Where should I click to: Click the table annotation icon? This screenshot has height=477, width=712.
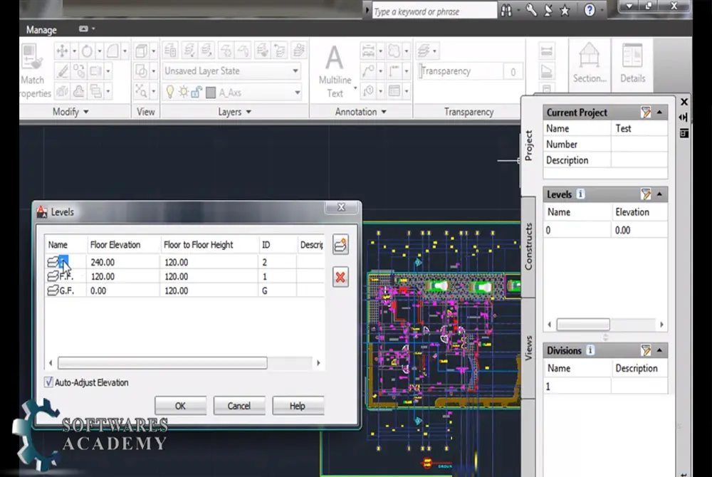pos(394,91)
